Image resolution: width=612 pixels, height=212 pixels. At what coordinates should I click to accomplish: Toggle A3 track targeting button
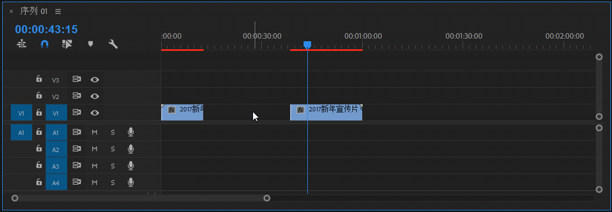tap(56, 166)
